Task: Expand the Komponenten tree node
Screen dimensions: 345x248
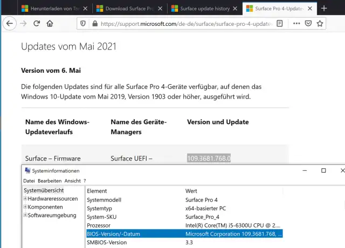Action: click(x=25, y=207)
